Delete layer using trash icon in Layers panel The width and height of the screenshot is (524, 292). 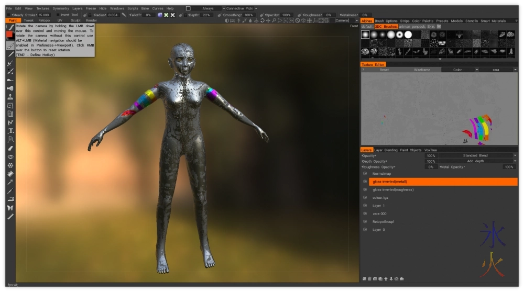coord(369,278)
